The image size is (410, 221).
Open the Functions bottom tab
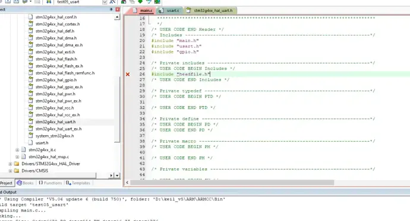50,183
